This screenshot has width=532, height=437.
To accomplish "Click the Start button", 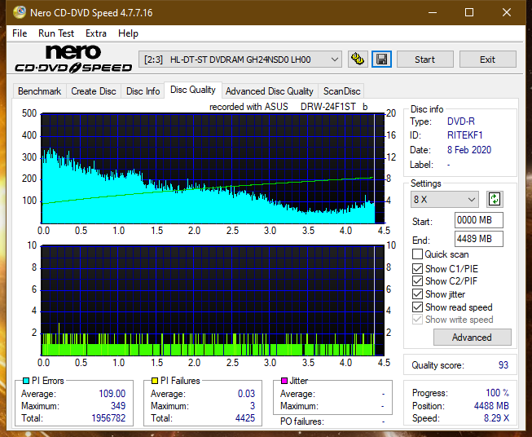I will [x=424, y=60].
